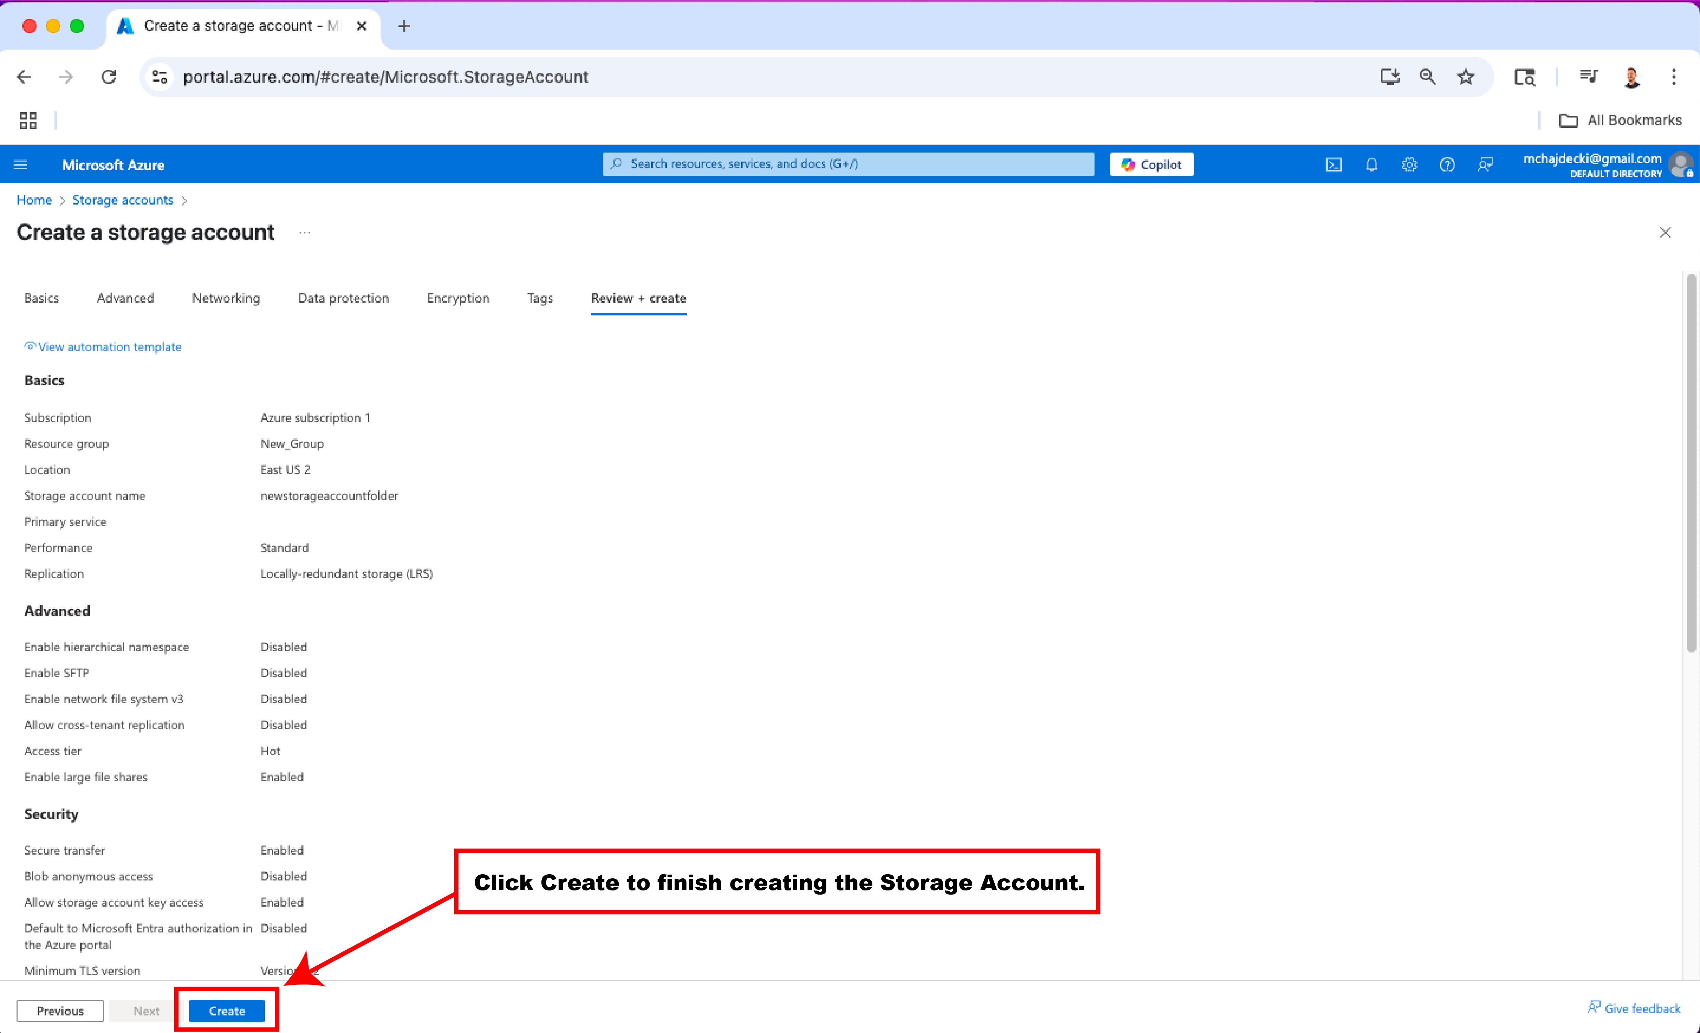Click the Allow storage account key access label

[x=114, y=902]
